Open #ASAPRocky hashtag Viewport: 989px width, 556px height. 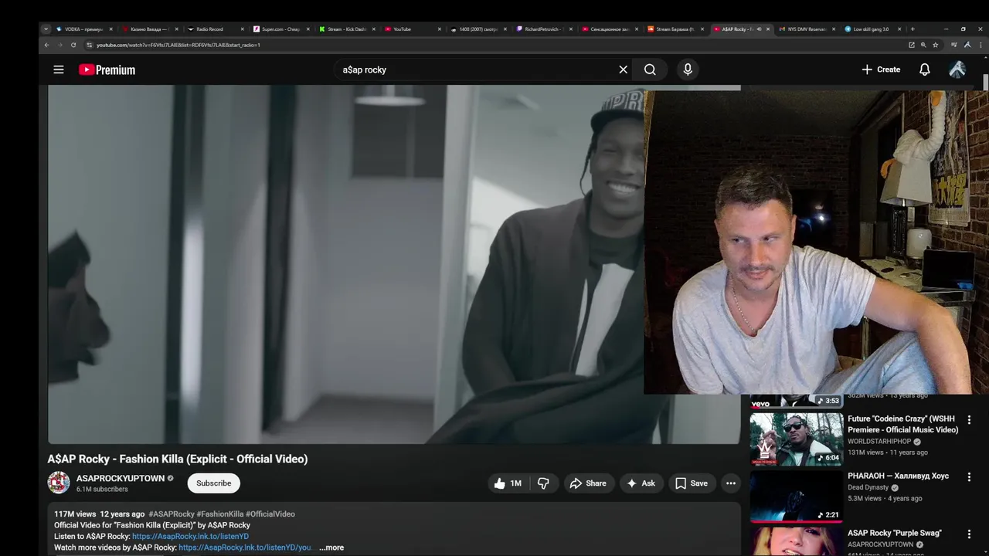point(172,514)
